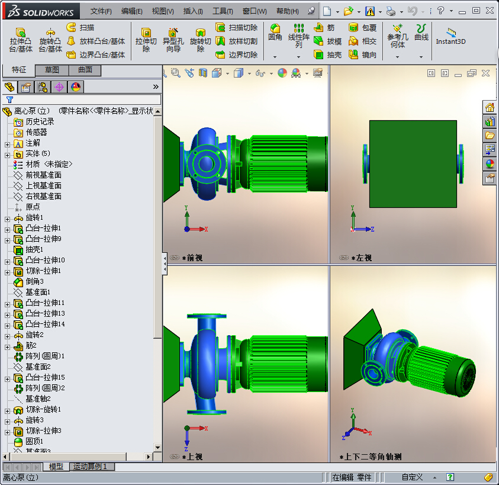Image resolution: width=499 pixels, height=485 pixels.
Task: Open the 工具(T) menu
Action: coord(223,11)
